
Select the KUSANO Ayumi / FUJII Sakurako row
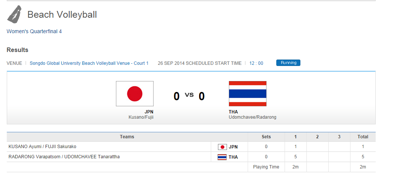click(43, 147)
